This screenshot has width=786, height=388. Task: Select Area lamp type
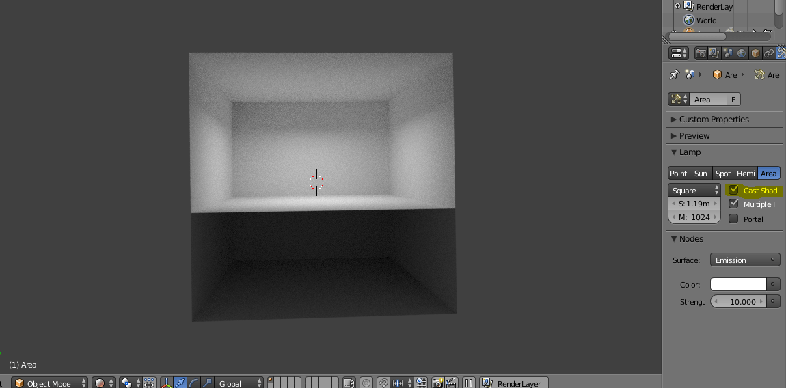768,174
